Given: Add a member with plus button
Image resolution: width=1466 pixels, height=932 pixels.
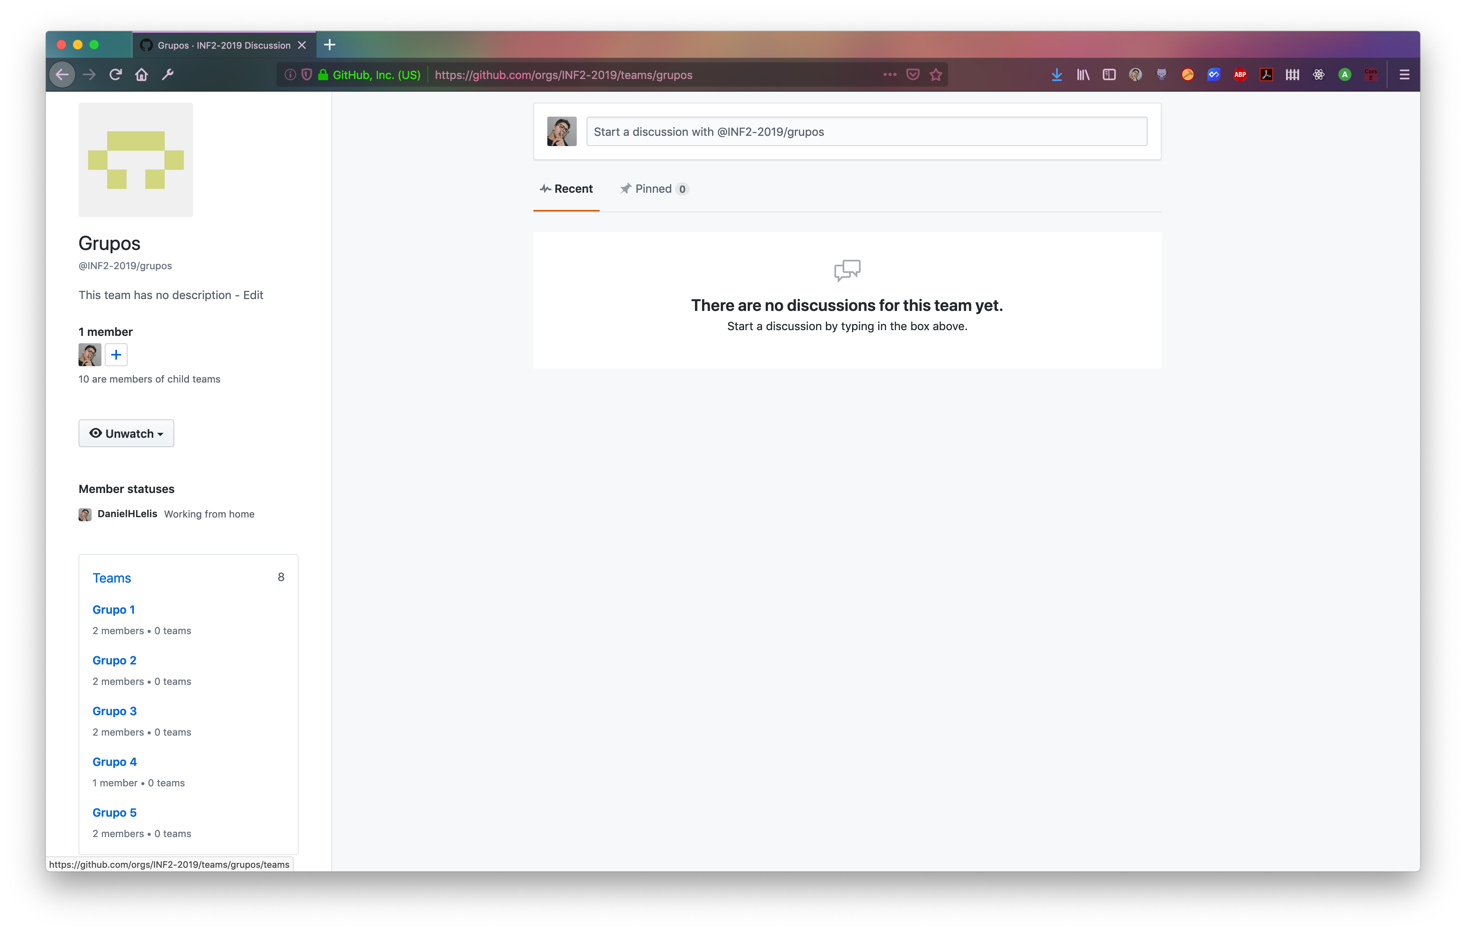Looking at the screenshot, I should click(x=116, y=355).
